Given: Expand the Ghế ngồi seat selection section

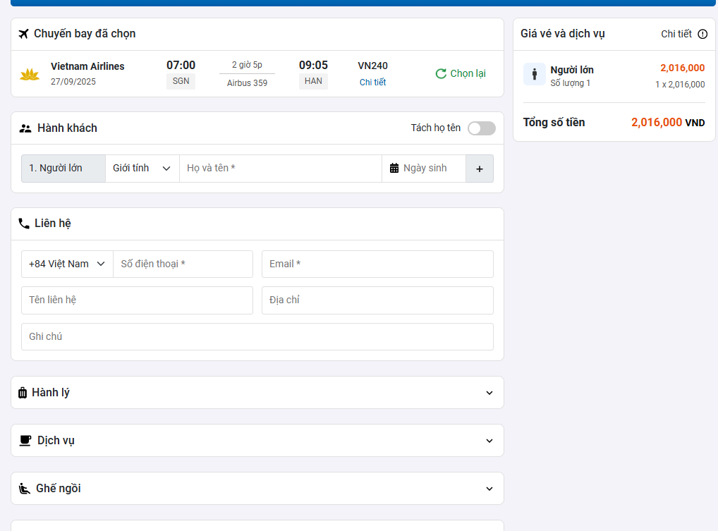Looking at the screenshot, I should click(x=489, y=489).
